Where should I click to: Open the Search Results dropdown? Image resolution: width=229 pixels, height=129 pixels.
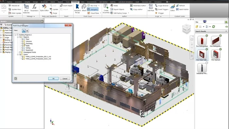click(211, 31)
